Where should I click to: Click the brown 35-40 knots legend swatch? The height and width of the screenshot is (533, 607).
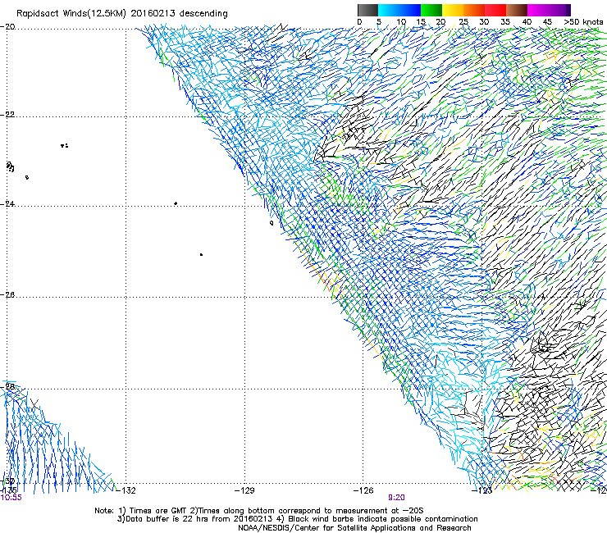tap(517, 10)
